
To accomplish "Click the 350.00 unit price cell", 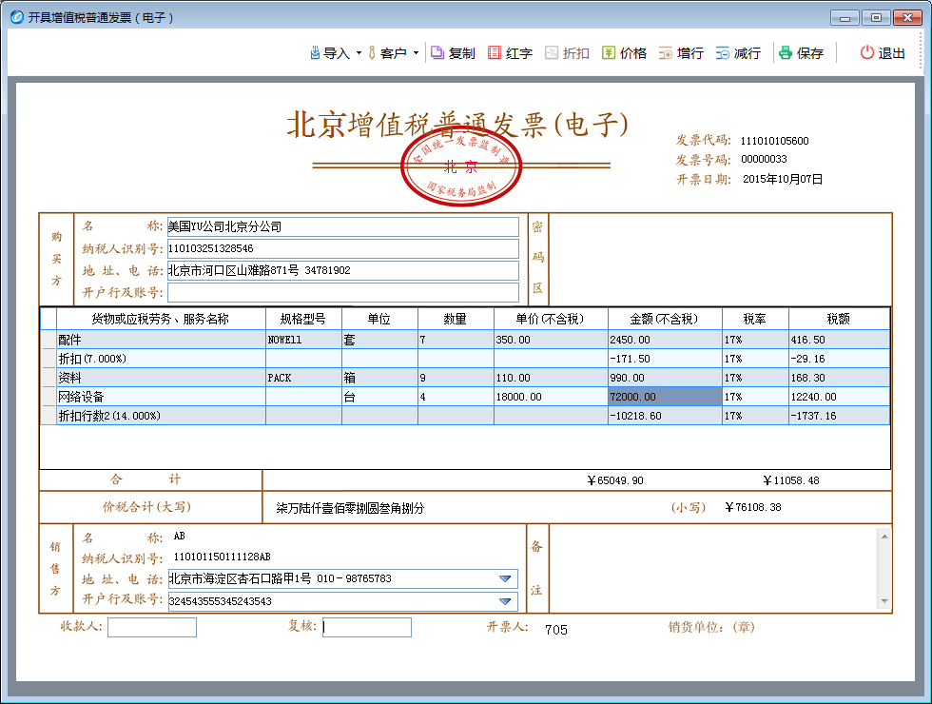I will tap(551, 340).
